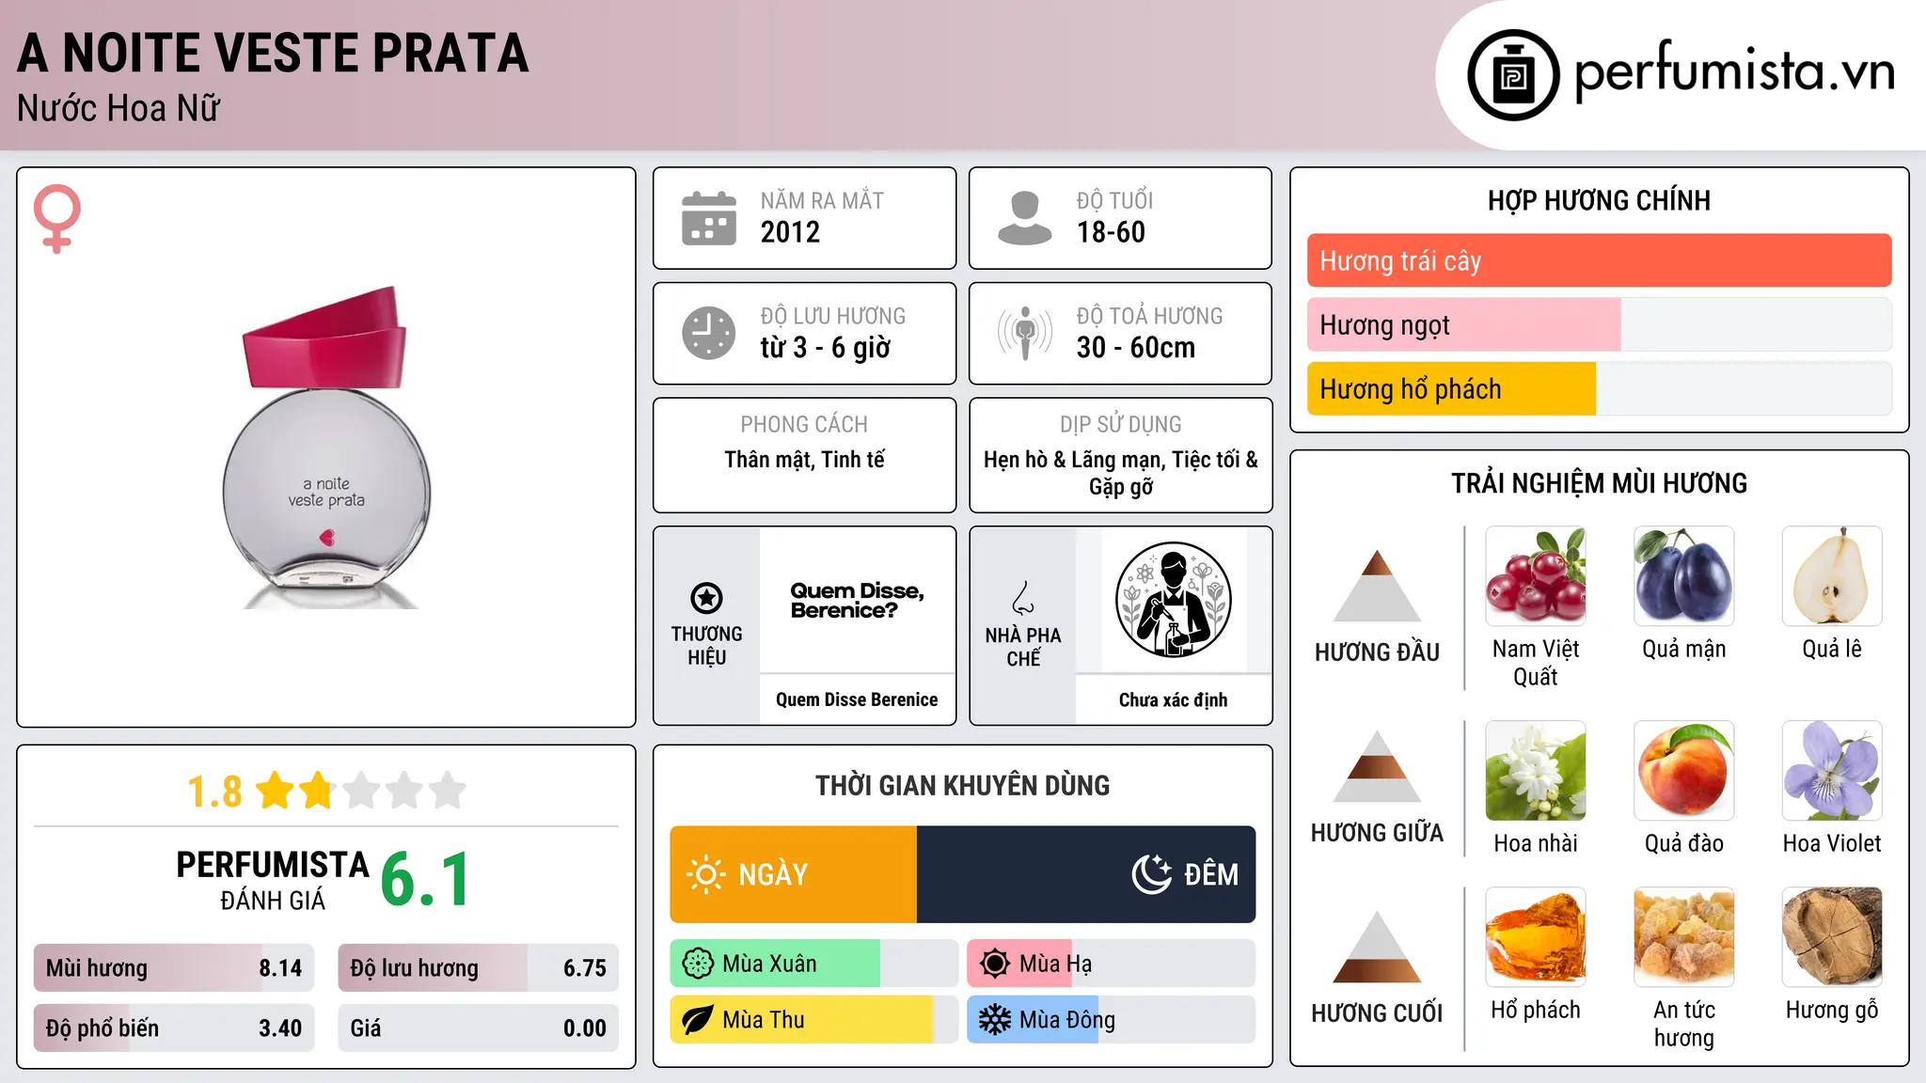
Task: Click the sillage icon beside Độ toả hương
Action: (x=1024, y=333)
